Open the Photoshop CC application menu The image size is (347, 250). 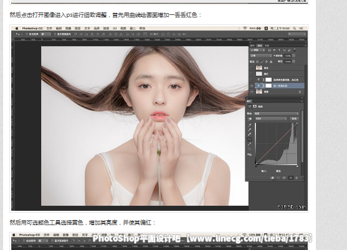pos(32,28)
